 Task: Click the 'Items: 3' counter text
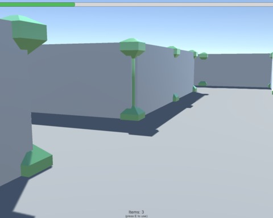click(136, 212)
